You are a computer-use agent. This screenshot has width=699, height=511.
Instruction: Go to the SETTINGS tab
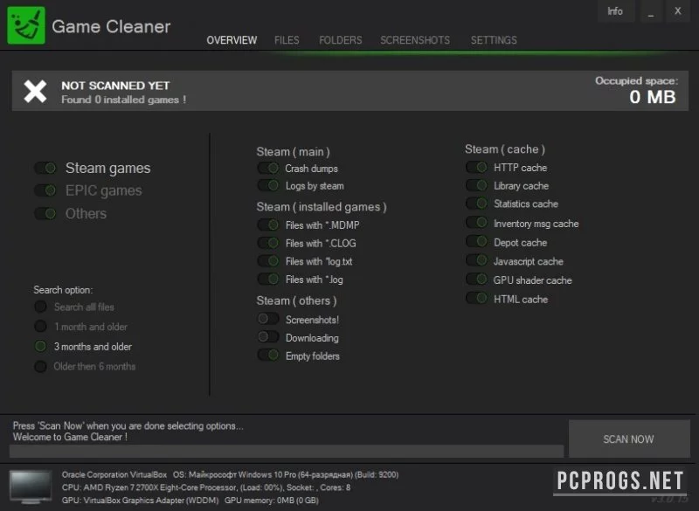tap(494, 40)
